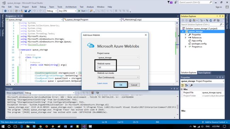Click Collapse All icon in Solution Explorer
The height and width of the screenshot is (129, 230).
[214, 20]
